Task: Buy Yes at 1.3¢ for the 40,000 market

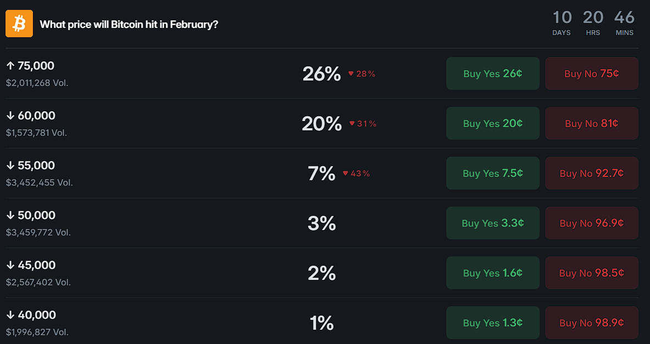Action: click(x=492, y=323)
